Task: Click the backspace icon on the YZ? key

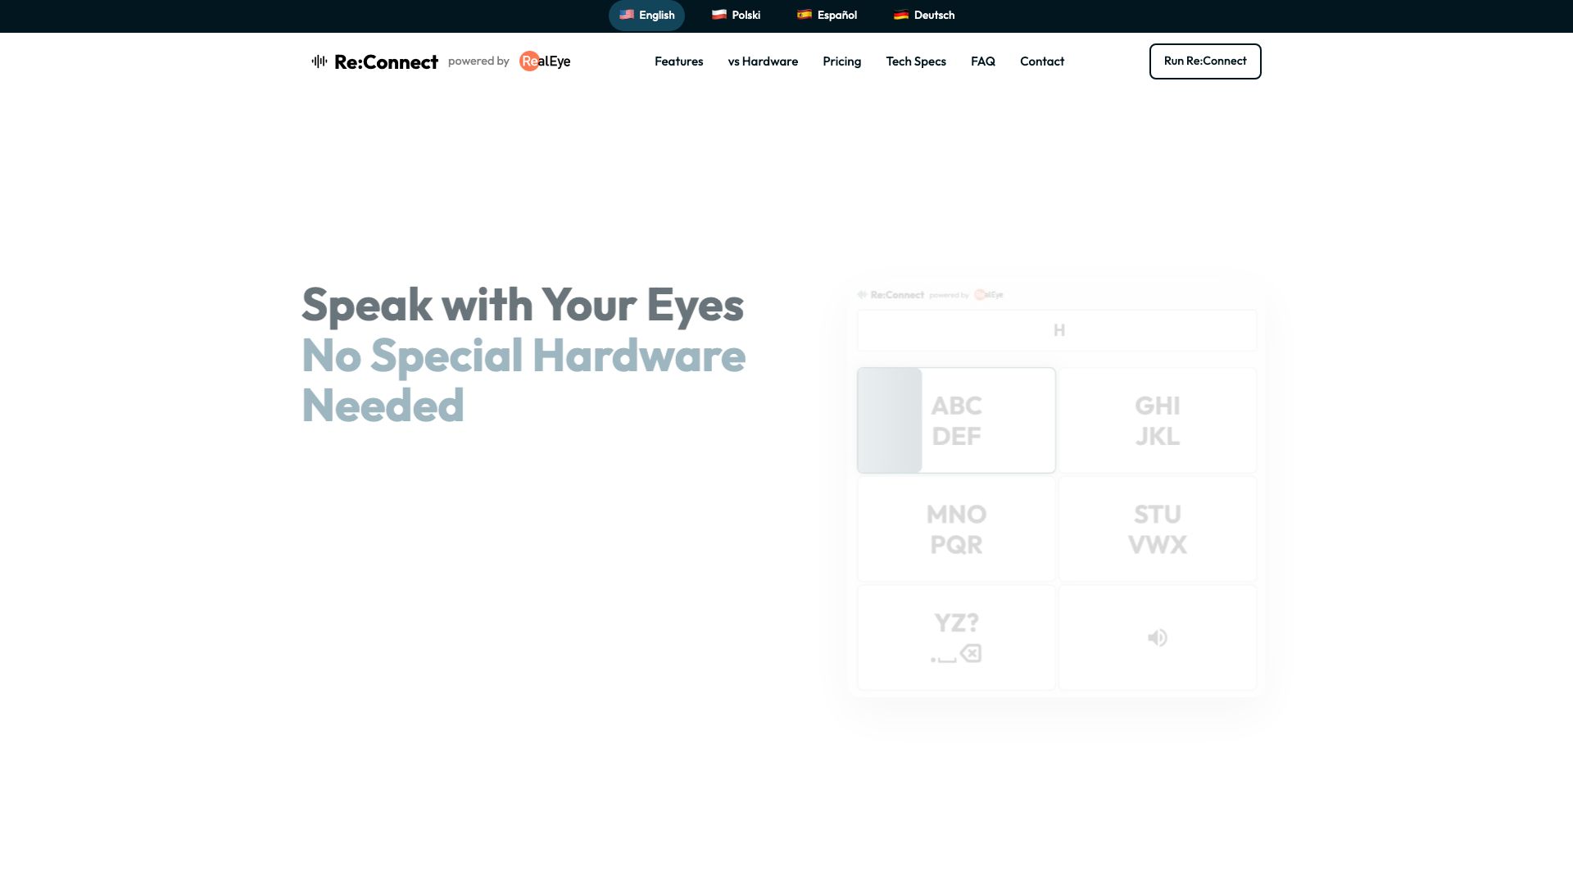Action: click(x=970, y=654)
